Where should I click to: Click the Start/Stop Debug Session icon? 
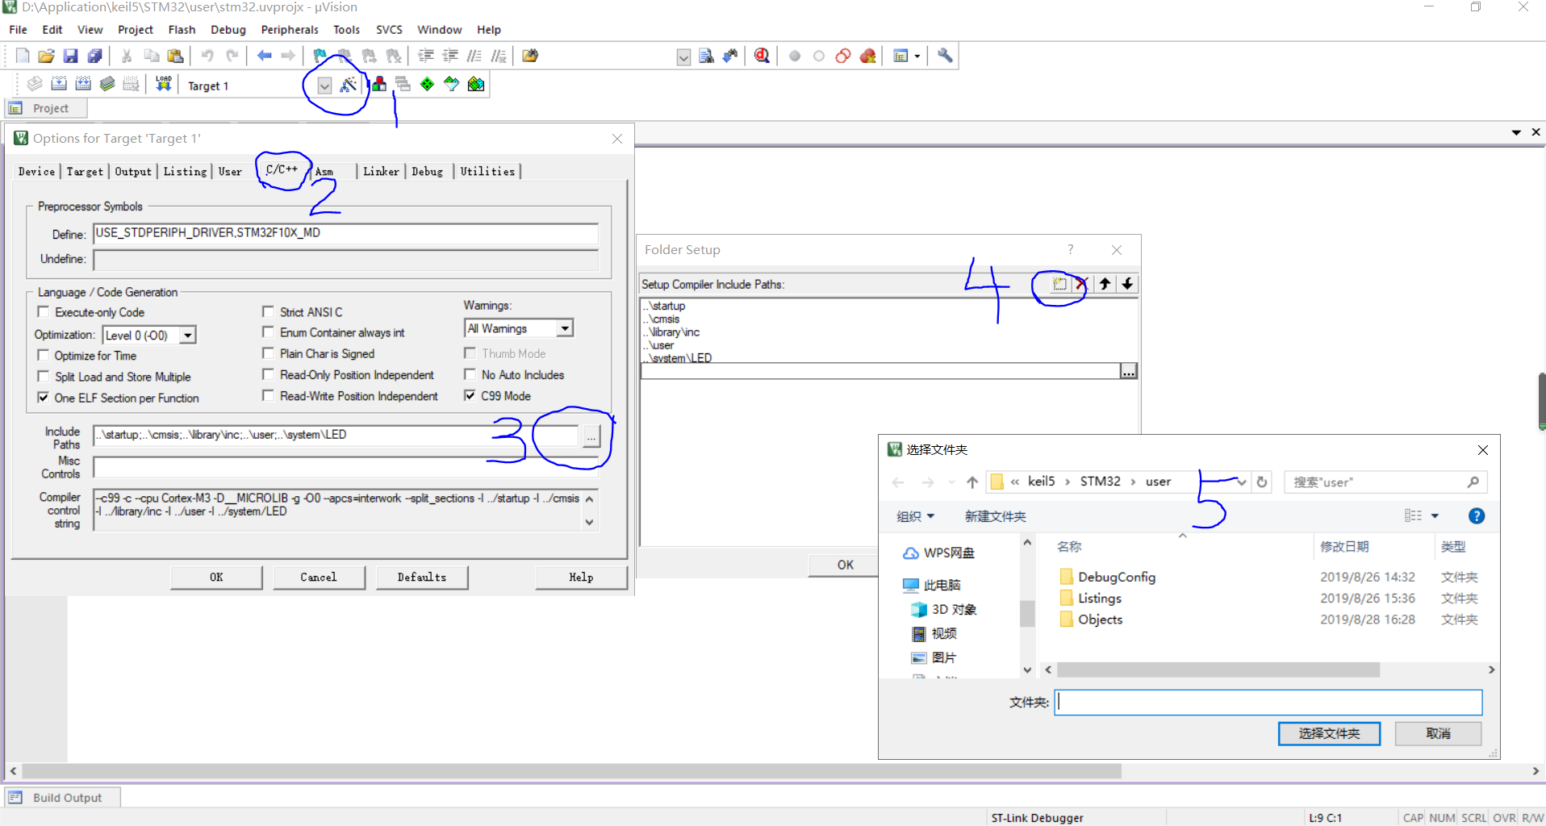762,56
